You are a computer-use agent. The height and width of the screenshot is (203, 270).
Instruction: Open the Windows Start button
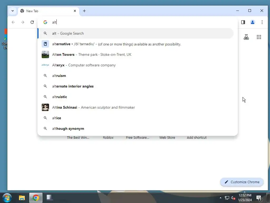7,198
